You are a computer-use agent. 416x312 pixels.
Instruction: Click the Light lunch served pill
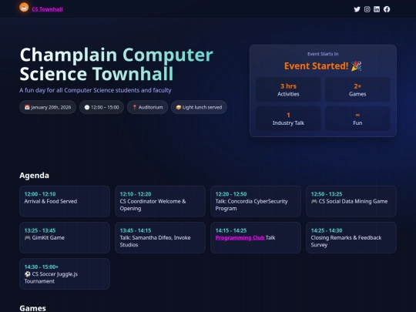coord(199,107)
